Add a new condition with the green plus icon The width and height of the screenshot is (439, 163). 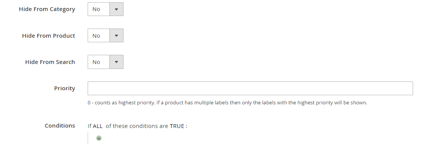(99, 138)
